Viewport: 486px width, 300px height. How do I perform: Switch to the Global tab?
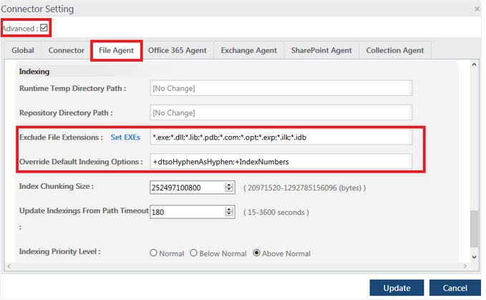22,51
